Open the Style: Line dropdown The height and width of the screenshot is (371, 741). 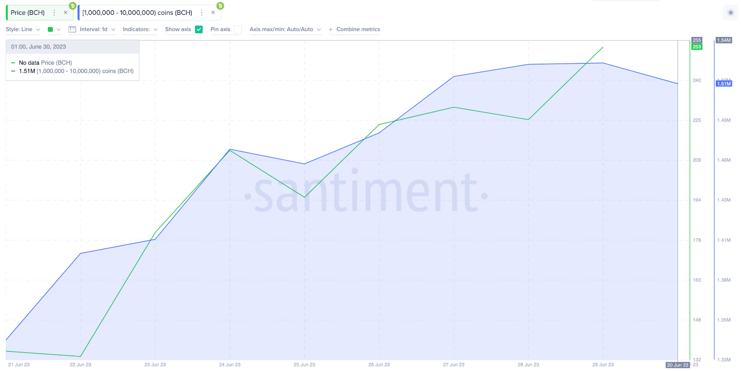(x=23, y=29)
